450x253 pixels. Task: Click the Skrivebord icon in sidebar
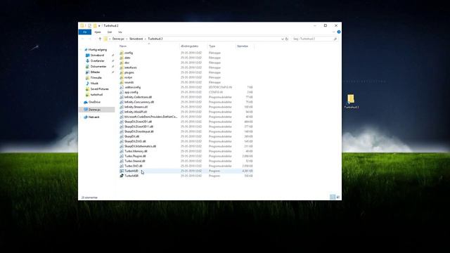87,56
